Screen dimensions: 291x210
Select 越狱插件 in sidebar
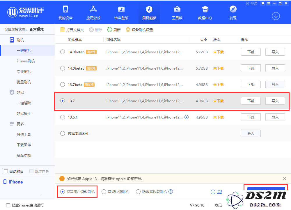click(x=24, y=114)
